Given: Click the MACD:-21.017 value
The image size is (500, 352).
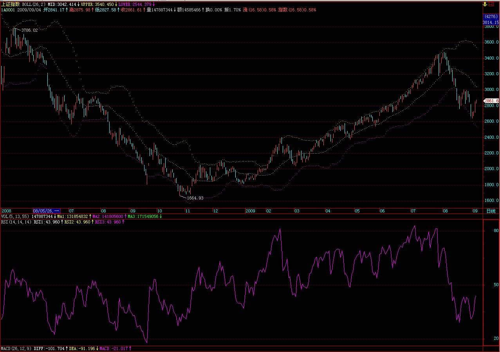Looking at the screenshot, I should pyautogui.click(x=114, y=348).
